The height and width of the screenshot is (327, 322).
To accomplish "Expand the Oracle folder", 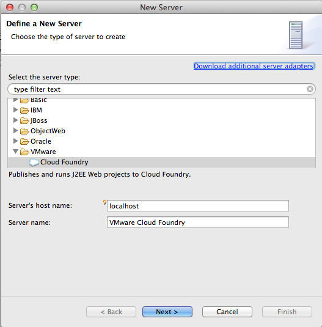I will [x=15, y=141].
